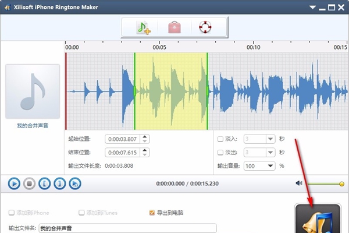The width and height of the screenshot is (349, 233).
Task: Open the lifebuoy help icon
Action: 205,27
